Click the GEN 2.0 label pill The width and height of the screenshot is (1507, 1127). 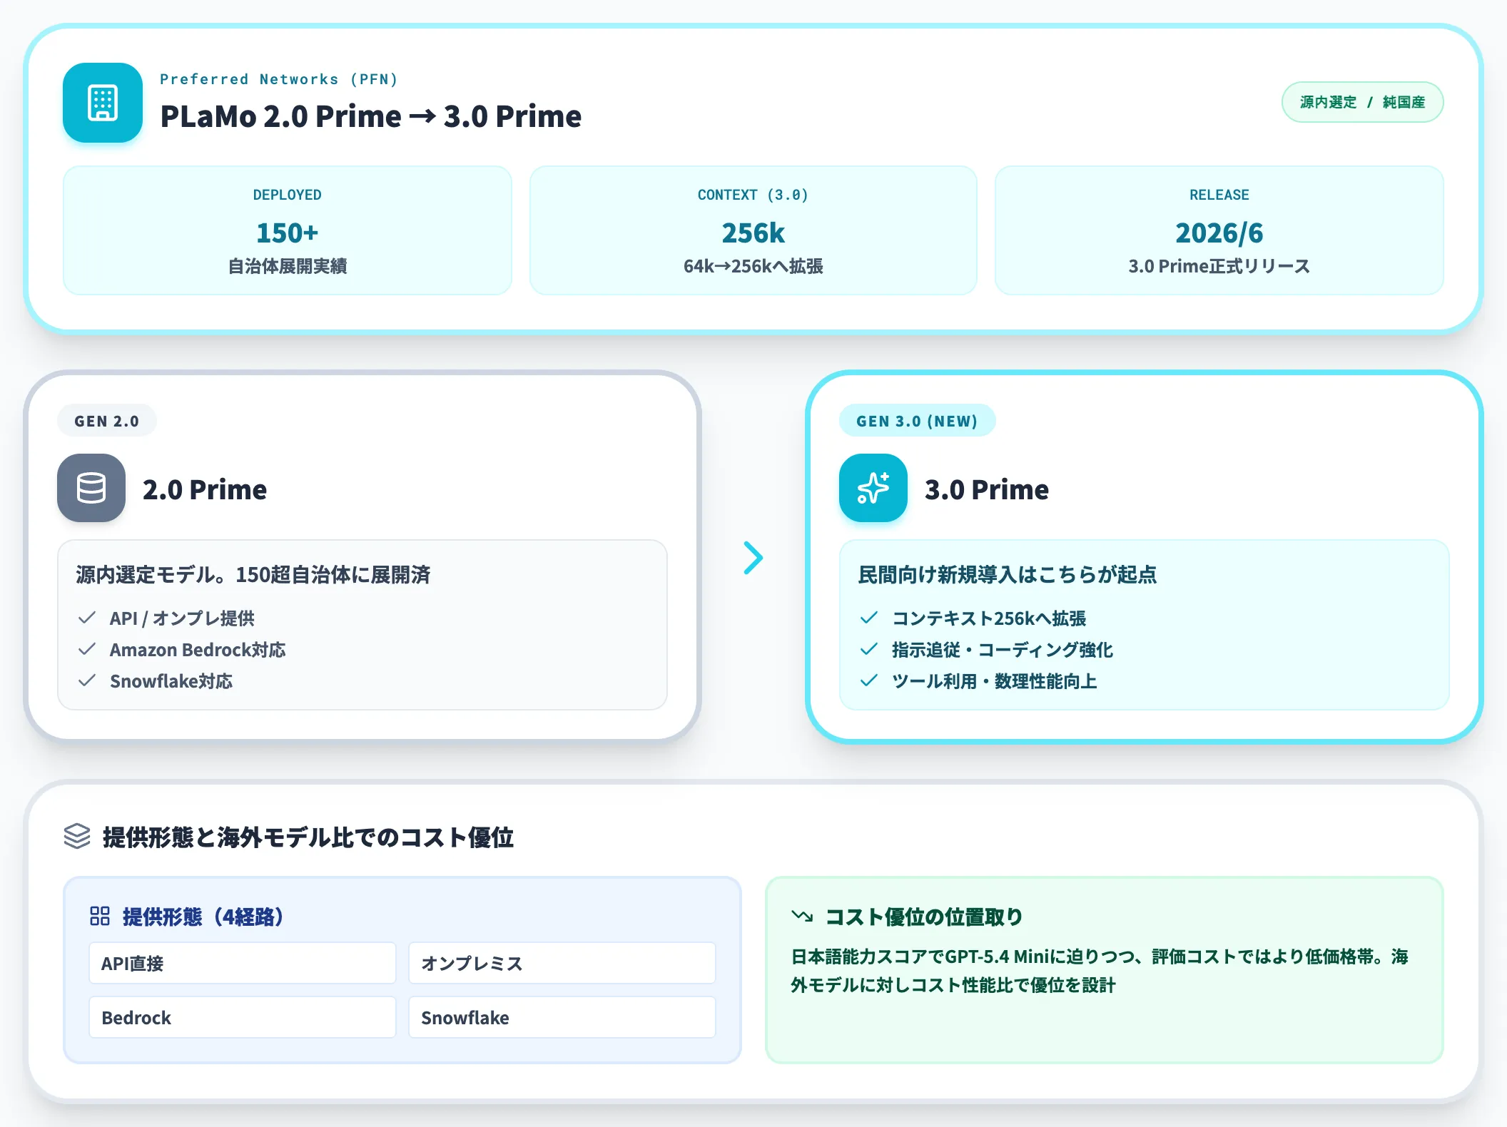107,421
